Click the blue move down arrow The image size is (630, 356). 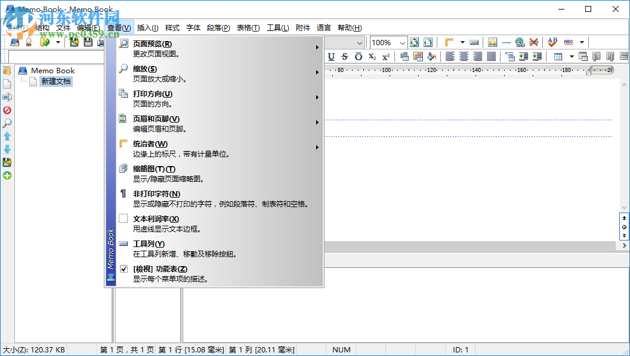[x=7, y=149]
